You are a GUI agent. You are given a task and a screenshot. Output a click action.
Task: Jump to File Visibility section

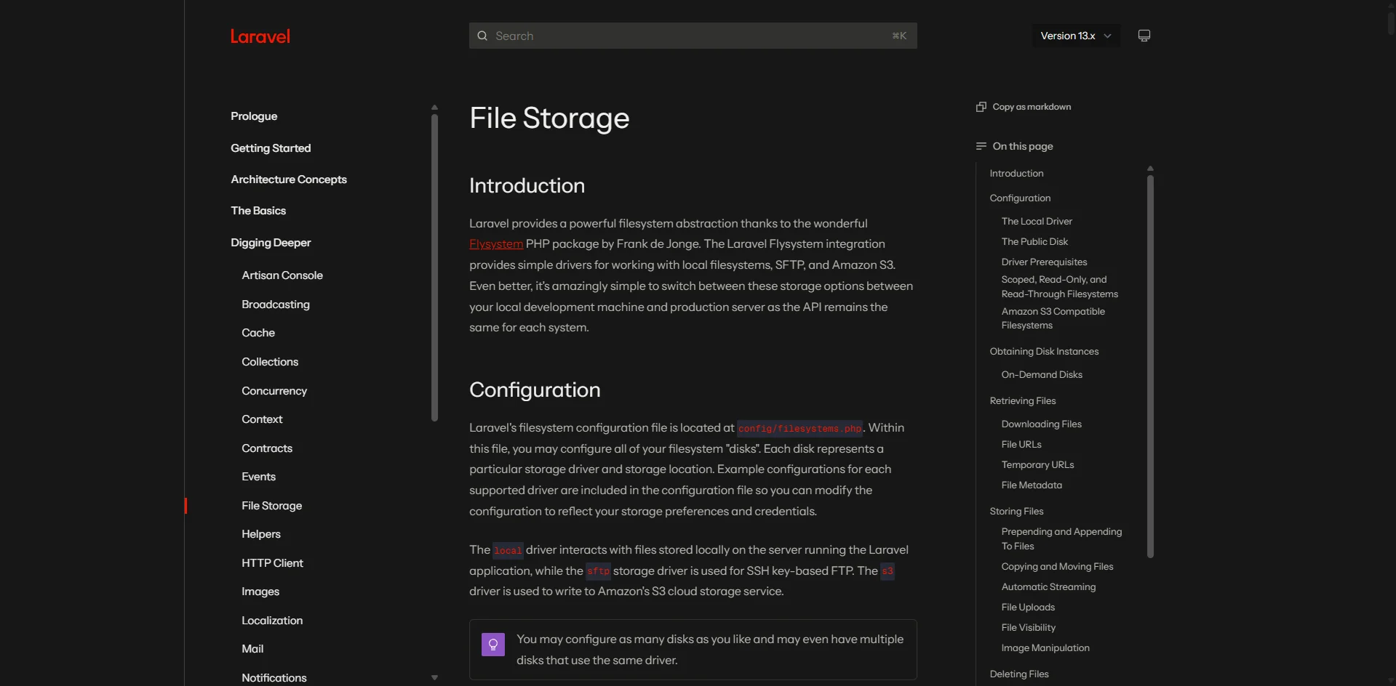pos(1028,628)
